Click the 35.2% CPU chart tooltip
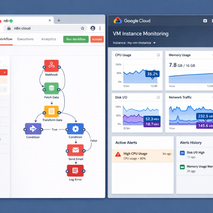213x213 pixels. click(153, 74)
